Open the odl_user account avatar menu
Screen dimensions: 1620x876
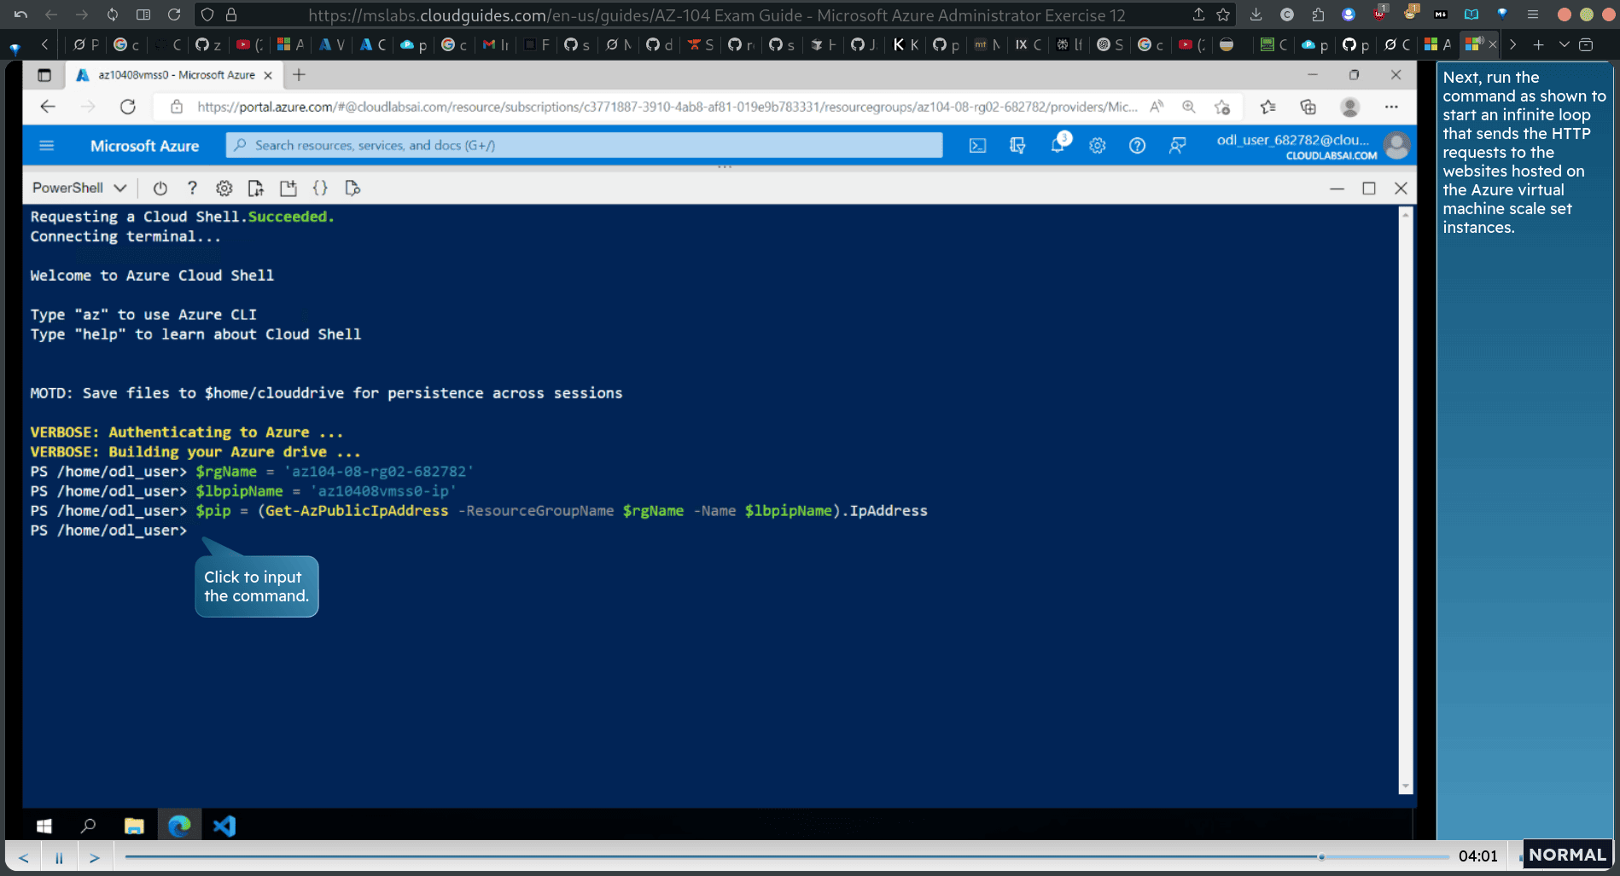point(1396,146)
